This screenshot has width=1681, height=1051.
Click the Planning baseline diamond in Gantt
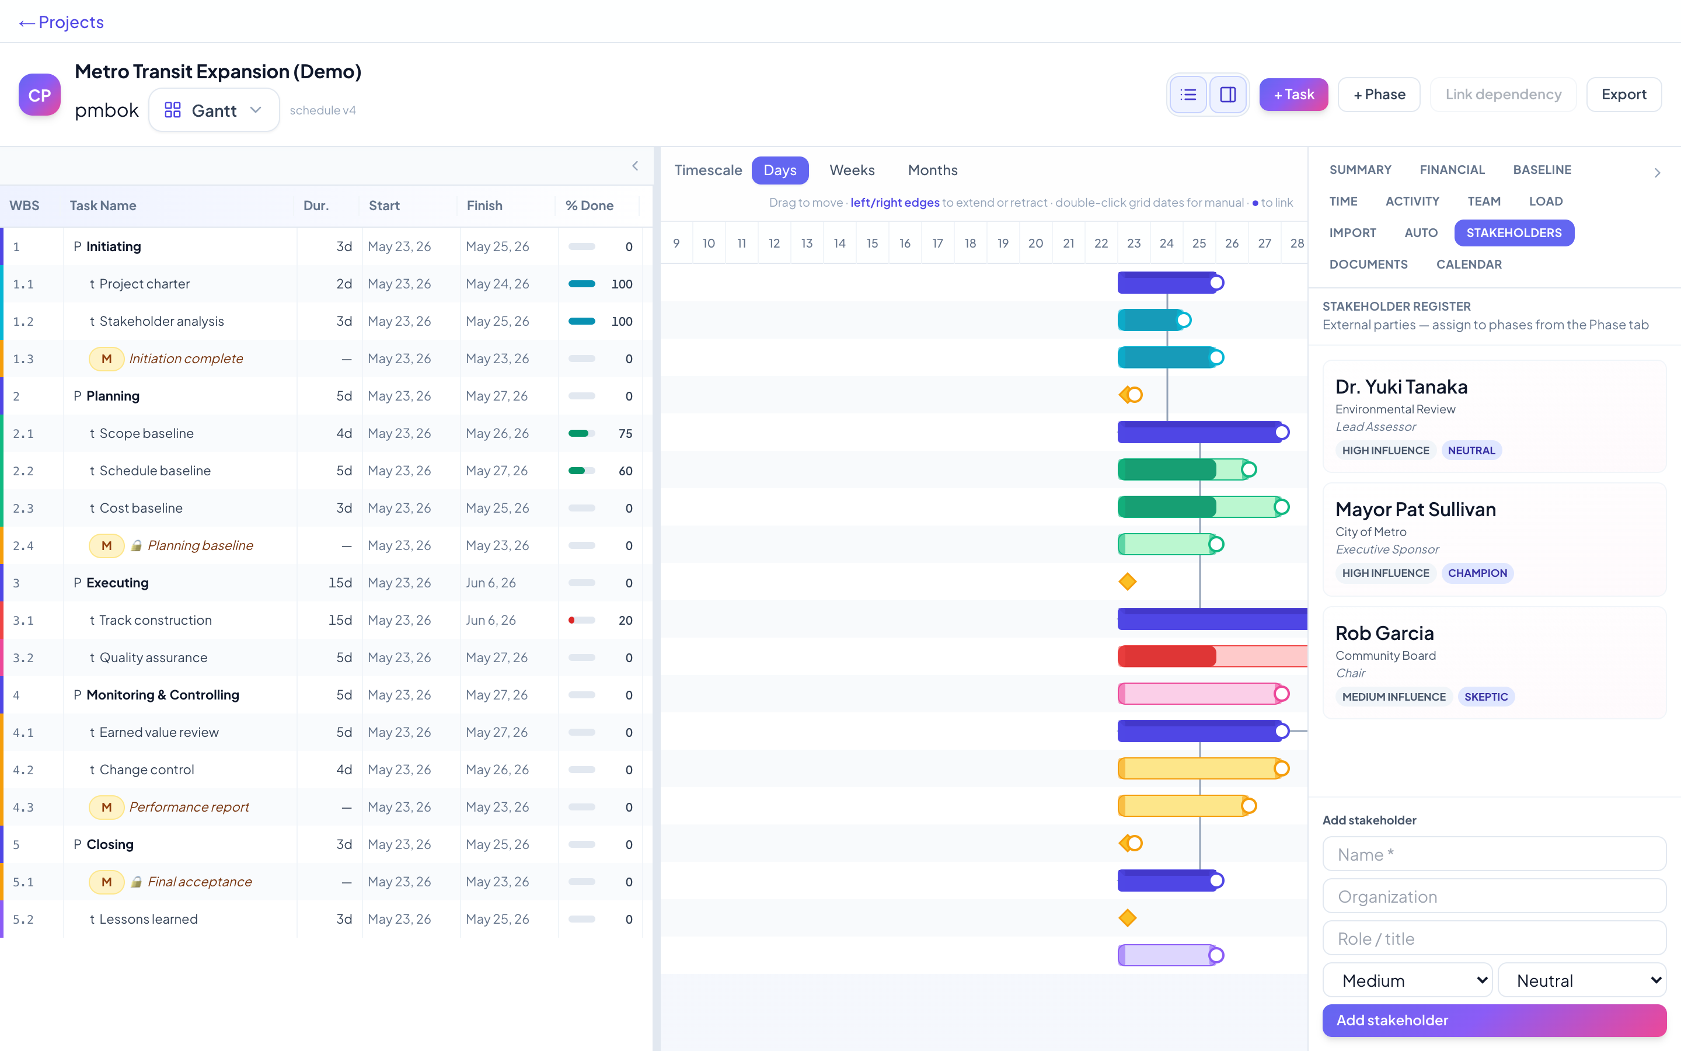(1127, 582)
